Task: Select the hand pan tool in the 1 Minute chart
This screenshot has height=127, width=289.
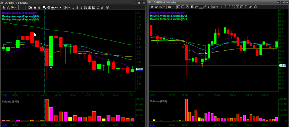Action: click(197, 7)
